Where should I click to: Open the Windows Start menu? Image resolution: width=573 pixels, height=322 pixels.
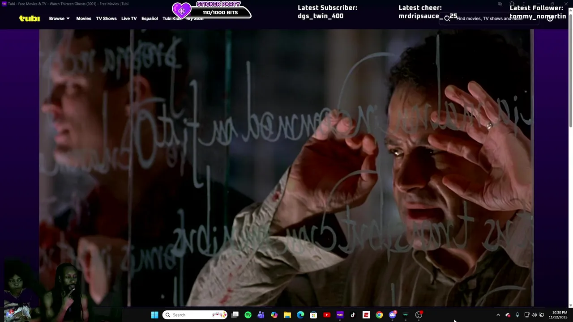pyautogui.click(x=154, y=315)
